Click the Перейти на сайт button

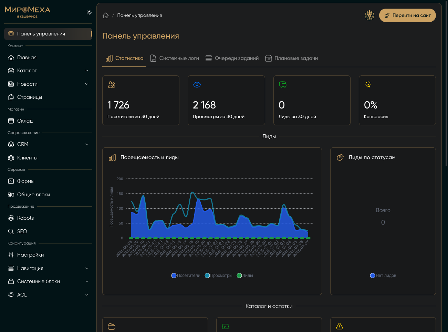(x=407, y=15)
